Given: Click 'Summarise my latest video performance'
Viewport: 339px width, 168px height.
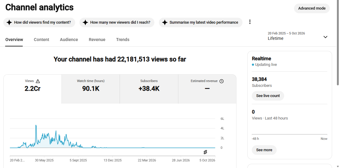Looking at the screenshot, I should (201, 22).
